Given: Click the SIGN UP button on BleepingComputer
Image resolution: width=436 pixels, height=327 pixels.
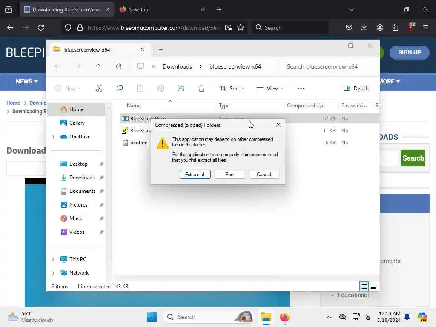Looking at the screenshot, I should click(x=409, y=52).
